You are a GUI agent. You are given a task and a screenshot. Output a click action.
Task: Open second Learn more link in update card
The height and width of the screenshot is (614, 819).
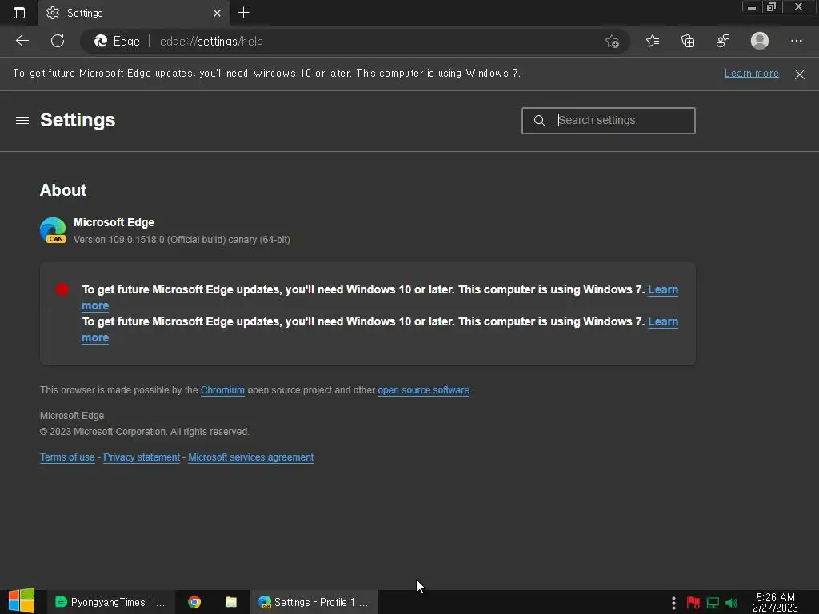tap(663, 321)
